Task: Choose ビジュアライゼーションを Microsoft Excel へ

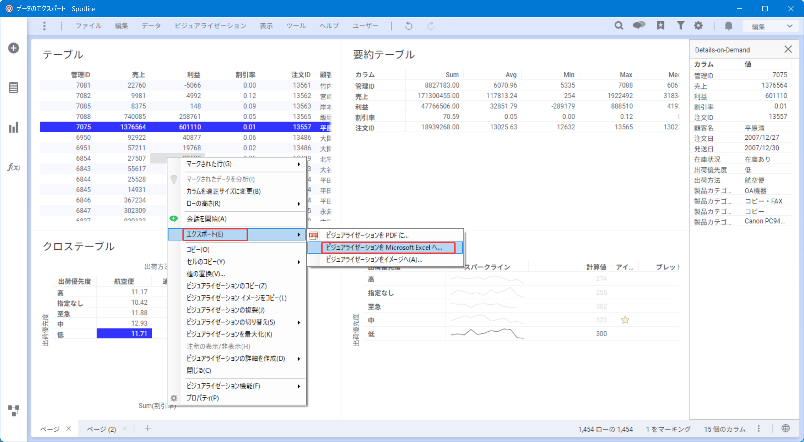Action: pos(385,247)
